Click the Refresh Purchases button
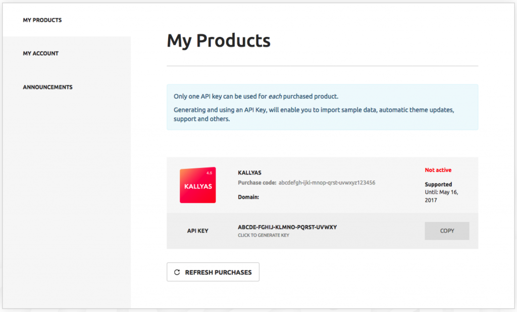This screenshot has width=517, height=312. 213,272
